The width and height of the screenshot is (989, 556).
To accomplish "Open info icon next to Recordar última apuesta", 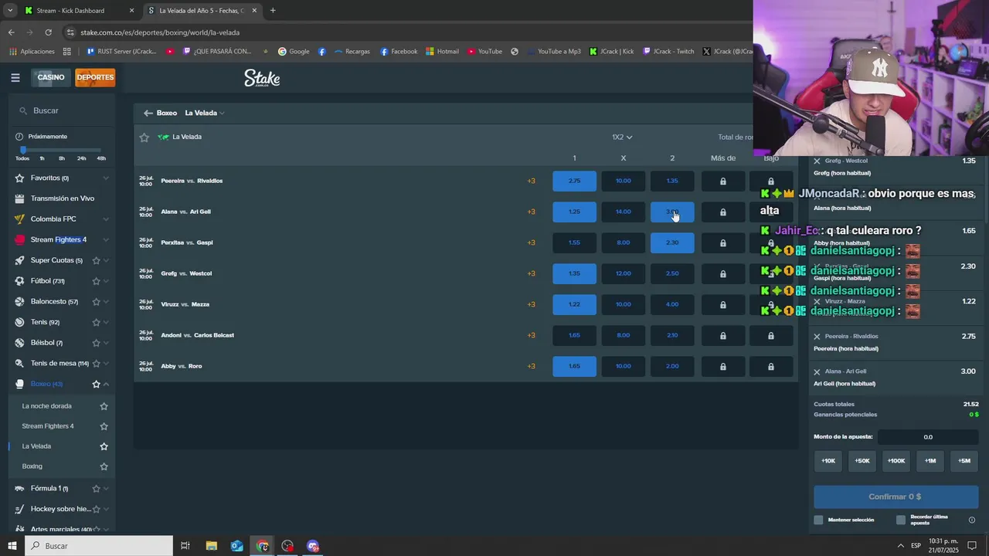I will pos(972,520).
